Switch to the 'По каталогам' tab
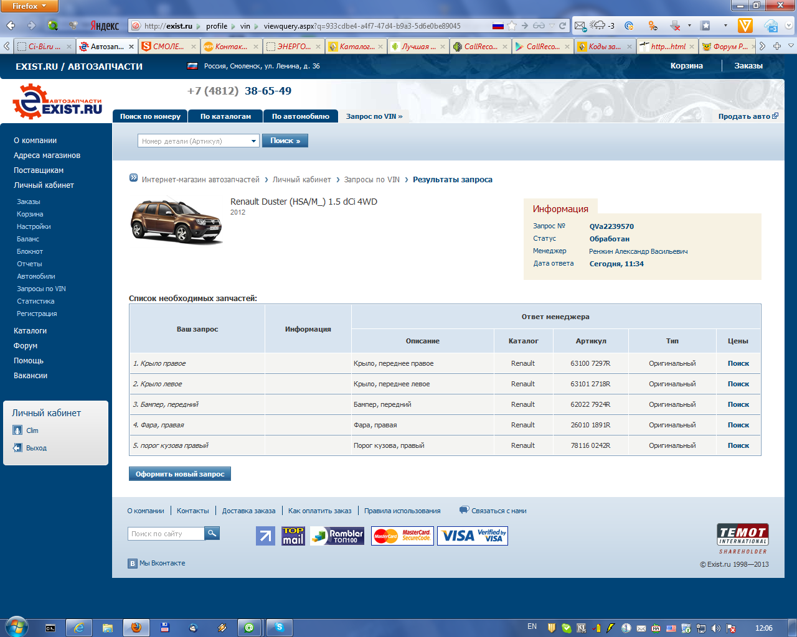797x637 pixels. click(225, 116)
